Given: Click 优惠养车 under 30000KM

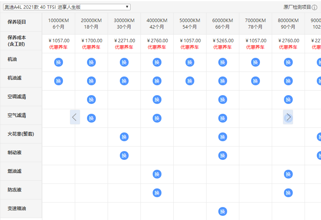Looking at the screenshot, I should click(124, 47).
